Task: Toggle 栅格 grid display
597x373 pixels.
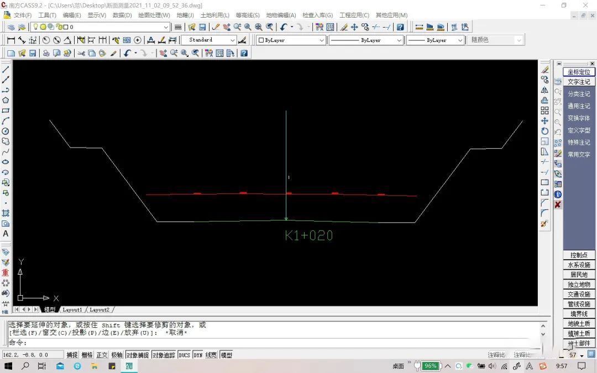Action: coord(87,355)
